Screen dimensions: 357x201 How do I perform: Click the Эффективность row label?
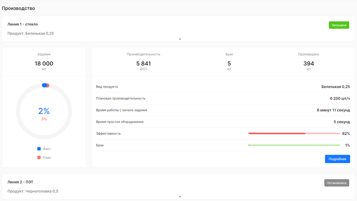click(108, 134)
